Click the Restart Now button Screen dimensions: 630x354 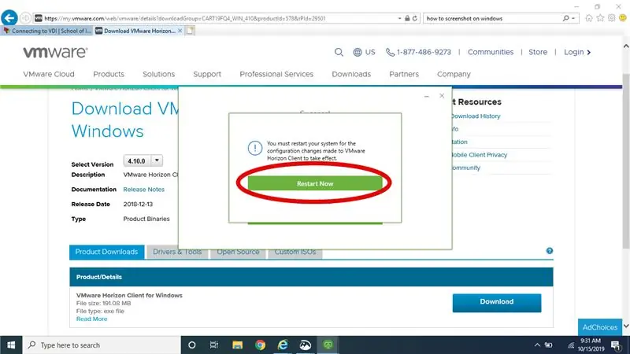[x=315, y=183]
